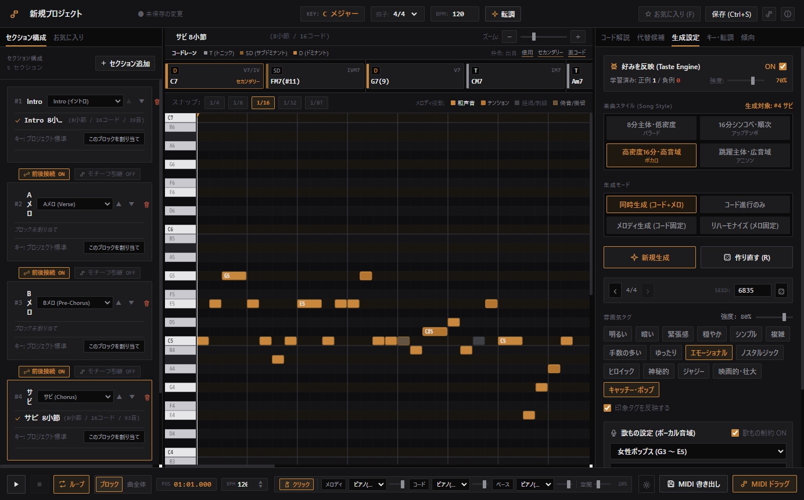Open the サビ (Chorus) section type dropdown
The width and height of the screenshot is (804, 500).
[x=74, y=397]
